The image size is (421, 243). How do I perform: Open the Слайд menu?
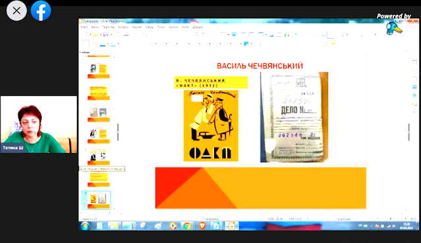tap(150, 27)
